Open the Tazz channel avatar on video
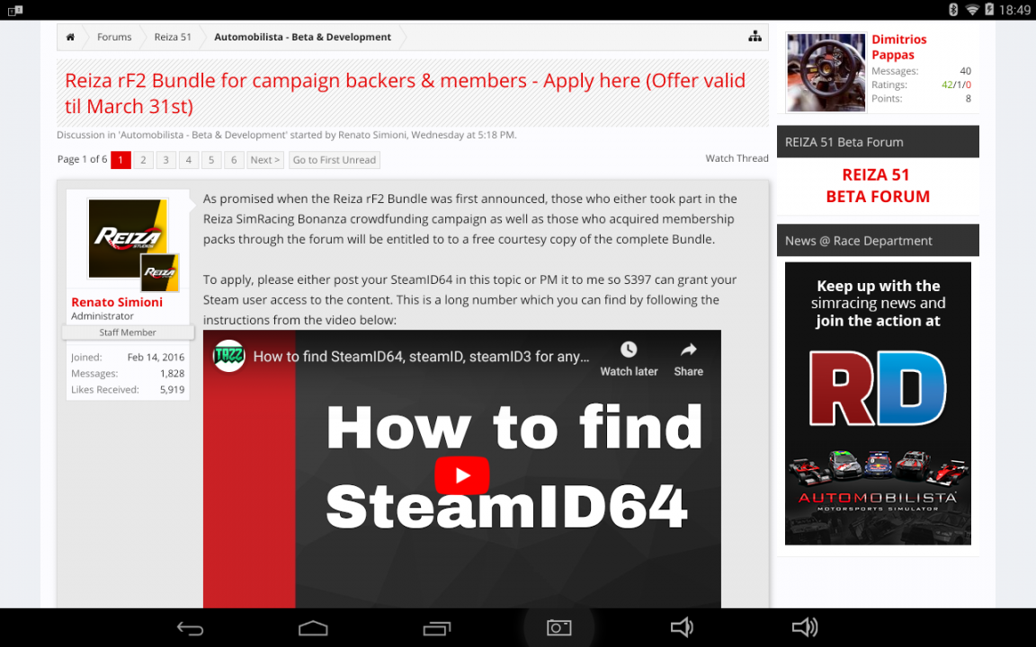The image size is (1036, 647). (228, 356)
